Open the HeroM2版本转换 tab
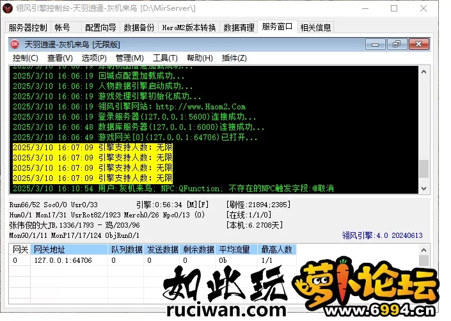451x321 pixels. click(x=189, y=27)
